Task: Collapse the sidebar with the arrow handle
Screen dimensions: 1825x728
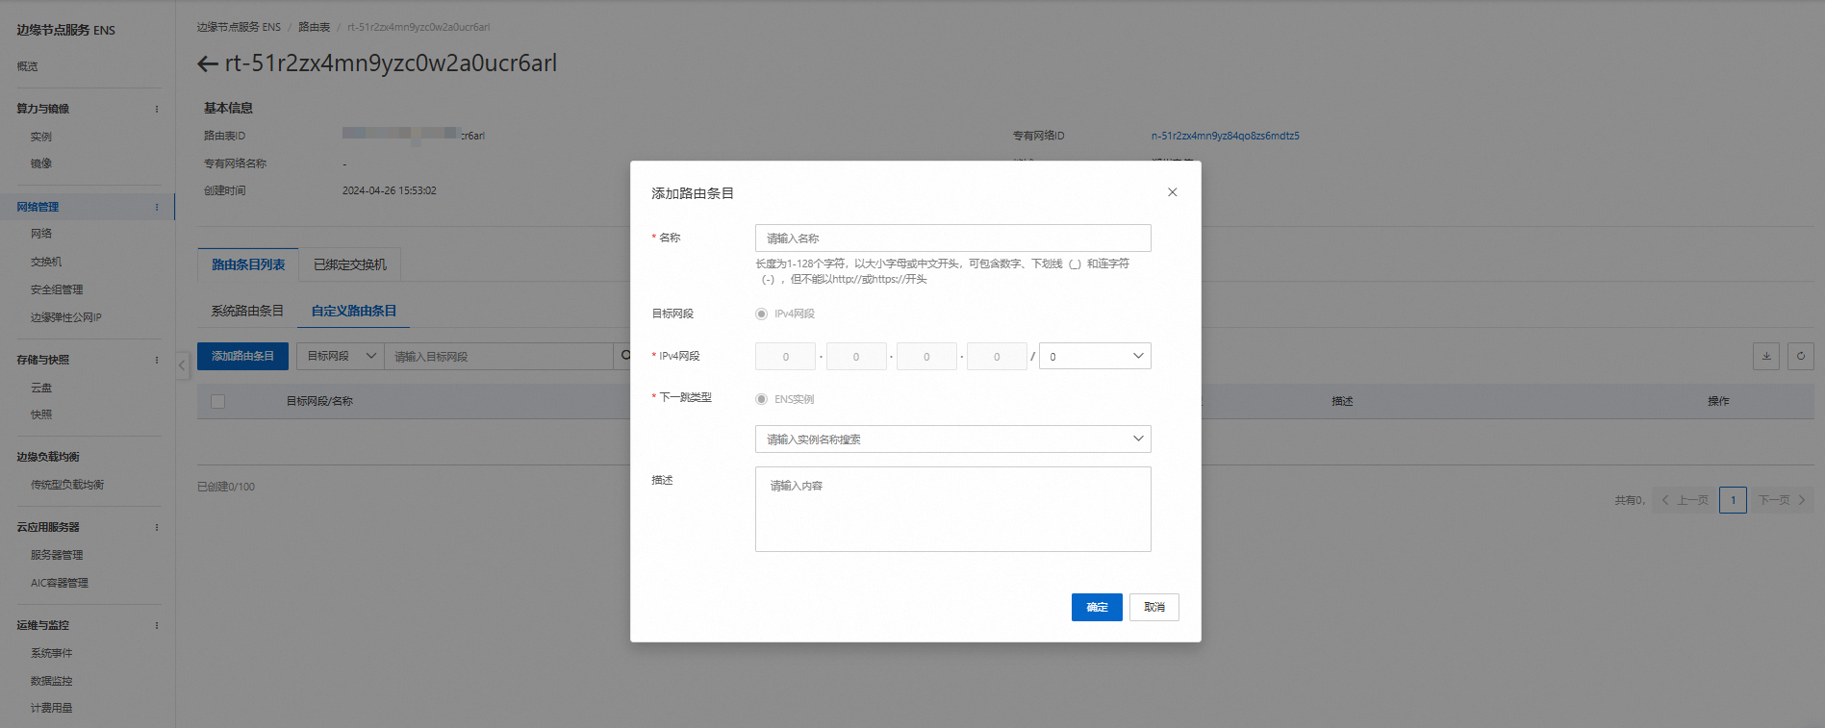Action: pos(182,364)
